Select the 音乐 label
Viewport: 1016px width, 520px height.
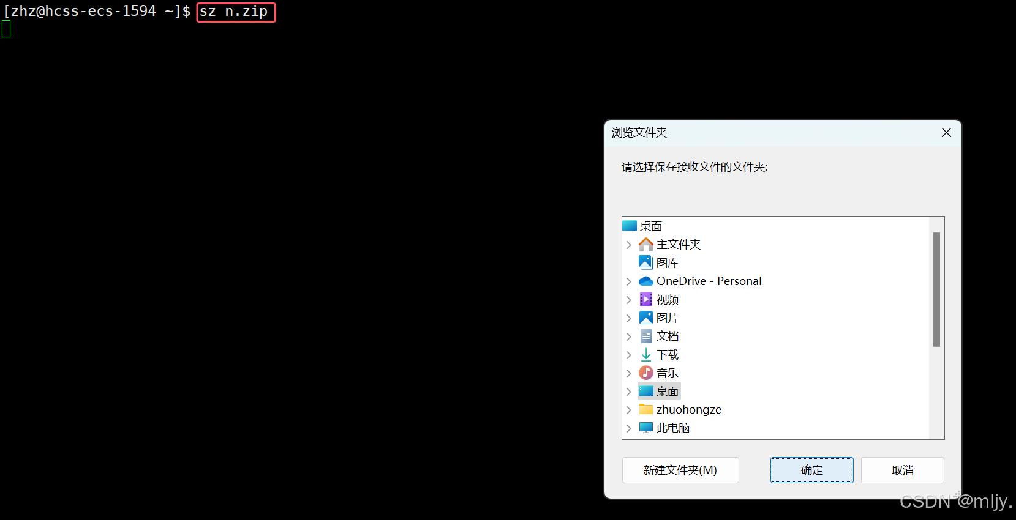coord(668,373)
